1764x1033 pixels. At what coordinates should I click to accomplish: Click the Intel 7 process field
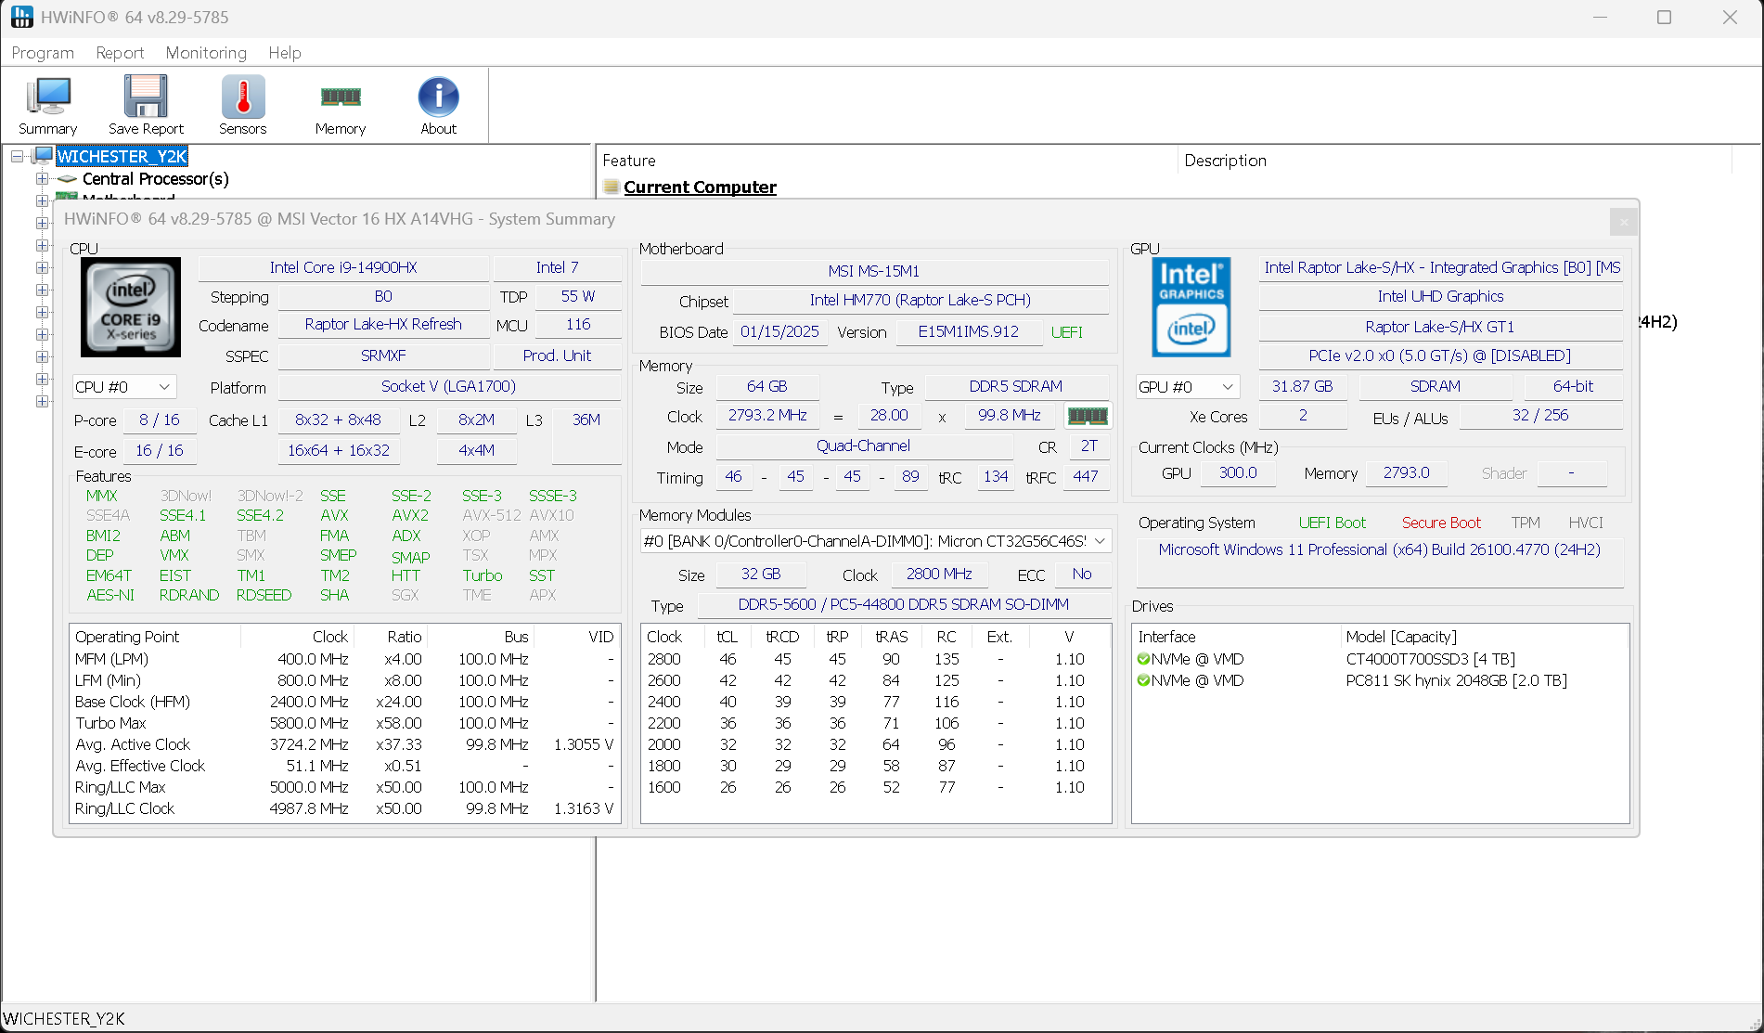(557, 267)
